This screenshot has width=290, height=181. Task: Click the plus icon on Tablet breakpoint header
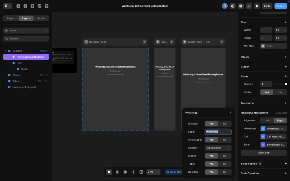(x=222, y=42)
